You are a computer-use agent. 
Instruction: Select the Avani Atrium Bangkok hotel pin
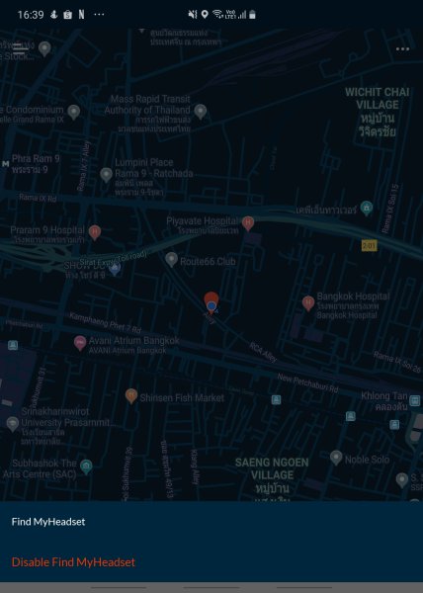(80, 343)
